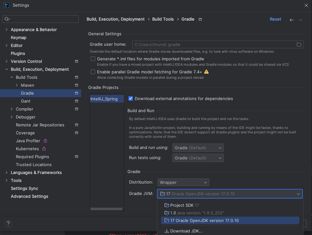Image resolution: width=312 pixels, height=235 pixels.
Task: Click the project-level icon on the Version Control row
Action: click(x=76, y=61)
